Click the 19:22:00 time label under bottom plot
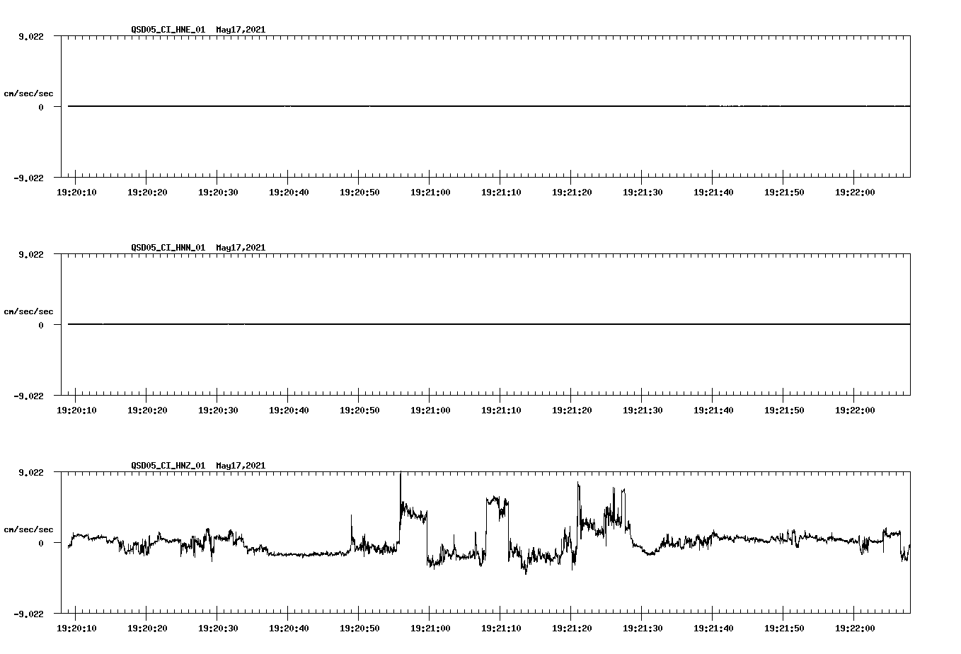Screen dimensions: 961x654 click(x=856, y=628)
